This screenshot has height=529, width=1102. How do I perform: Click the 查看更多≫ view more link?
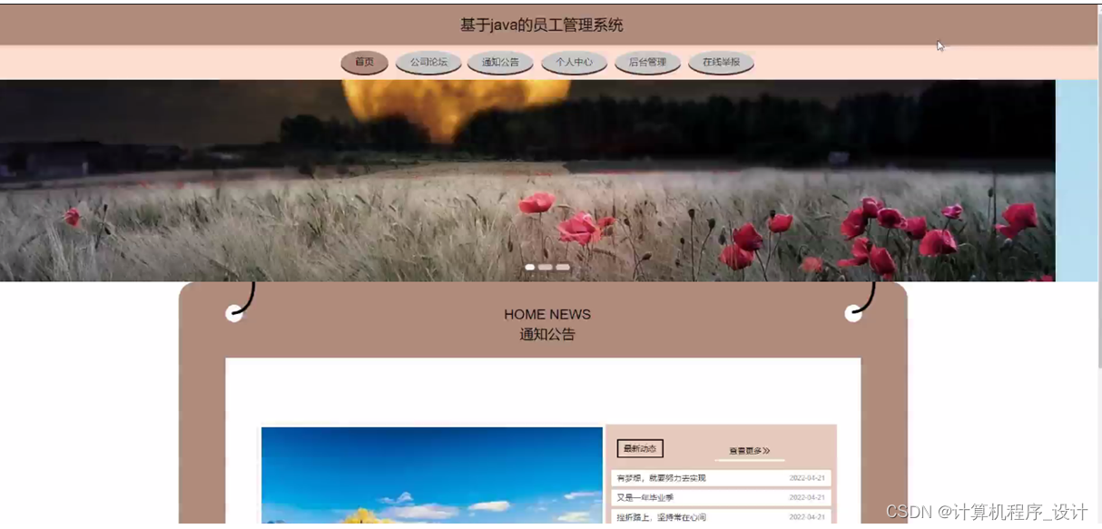750,449
